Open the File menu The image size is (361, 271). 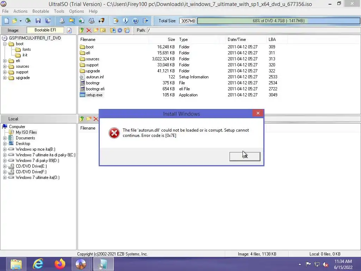point(5,11)
